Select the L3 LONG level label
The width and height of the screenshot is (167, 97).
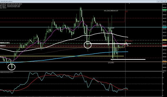pos(111,63)
